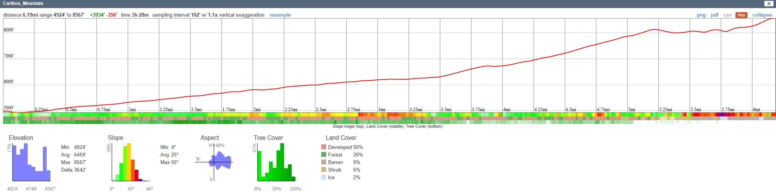The height and width of the screenshot is (192, 776).
Task: Collapse the elevation profile panel
Action: tap(762, 15)
